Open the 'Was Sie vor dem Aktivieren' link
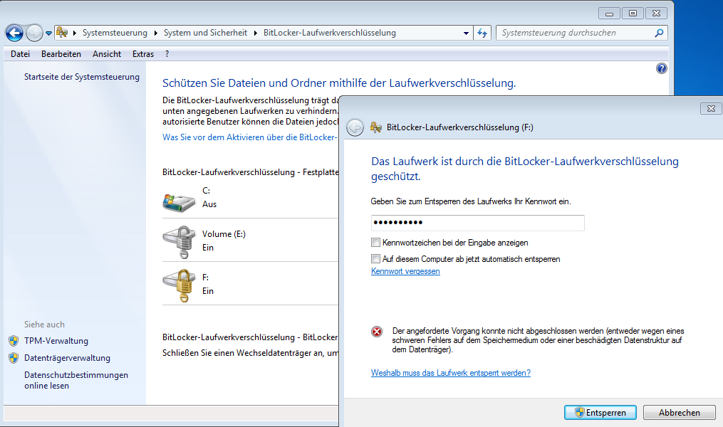 (250, 137)
